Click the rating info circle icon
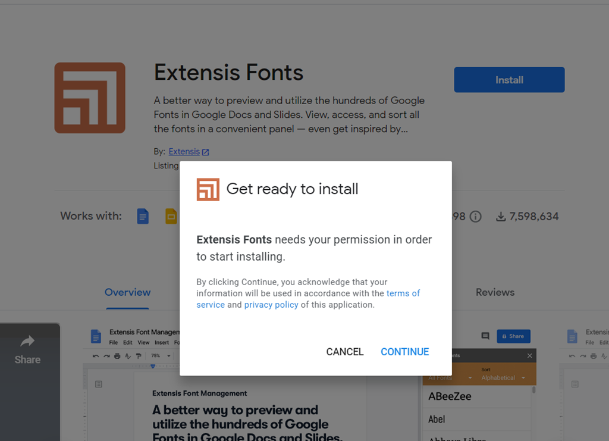Image resolution: width=609 pixels, height=441 pixels. (x=475, y=217)
